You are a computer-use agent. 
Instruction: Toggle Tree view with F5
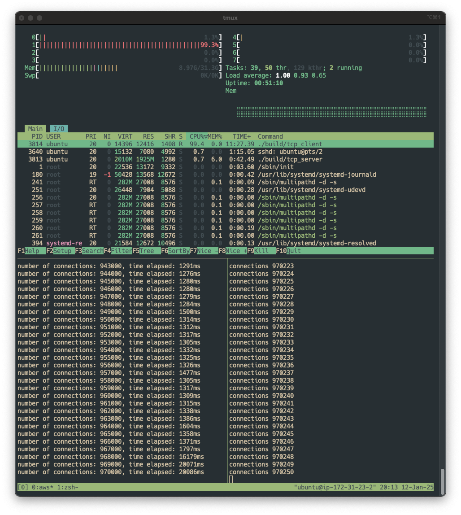click(x=146, y=251)
